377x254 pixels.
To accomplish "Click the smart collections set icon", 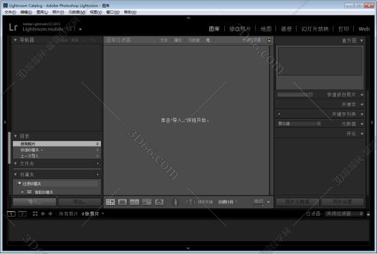I will tap(29, 192).
